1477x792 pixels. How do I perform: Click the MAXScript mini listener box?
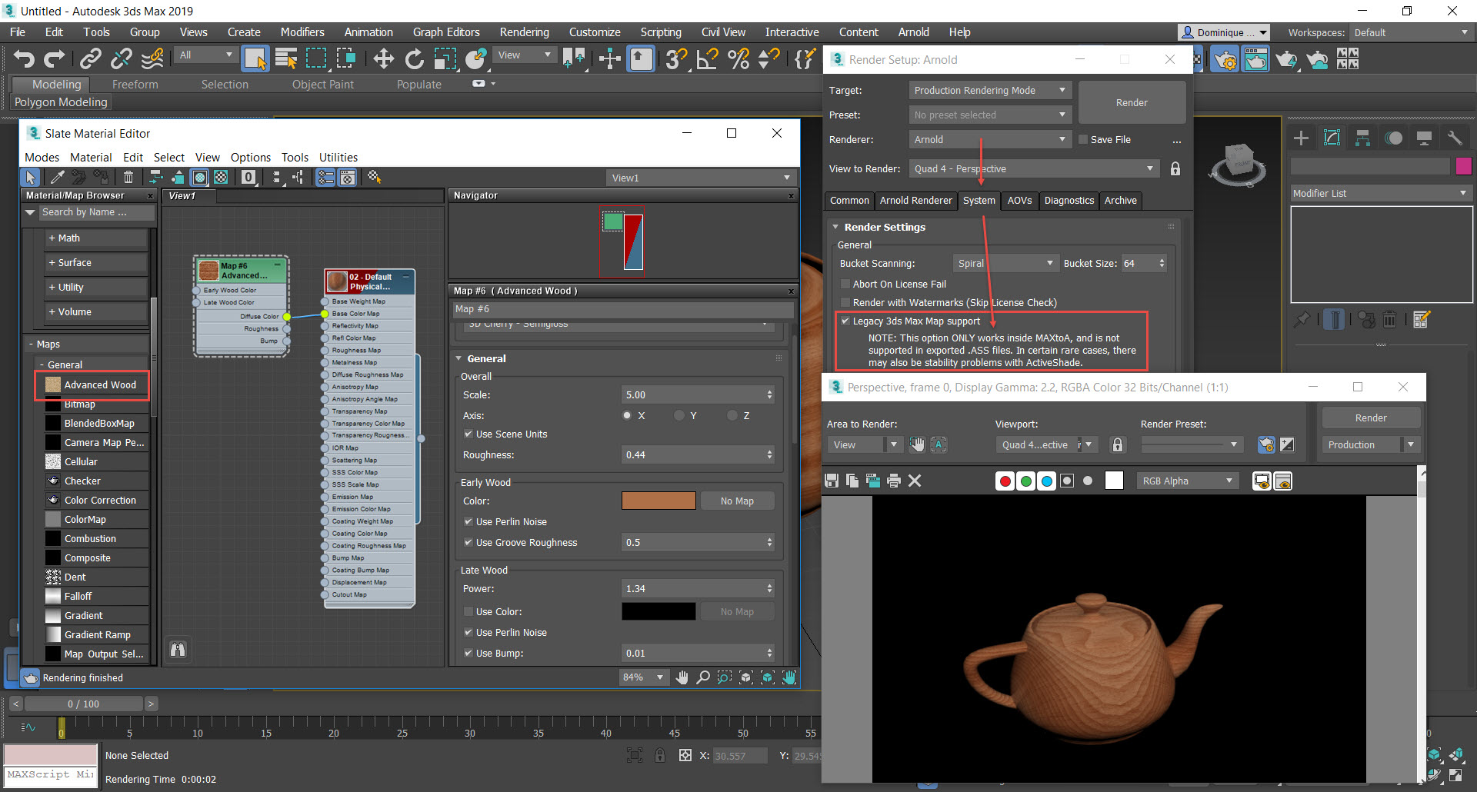click(x=51, y=775)
